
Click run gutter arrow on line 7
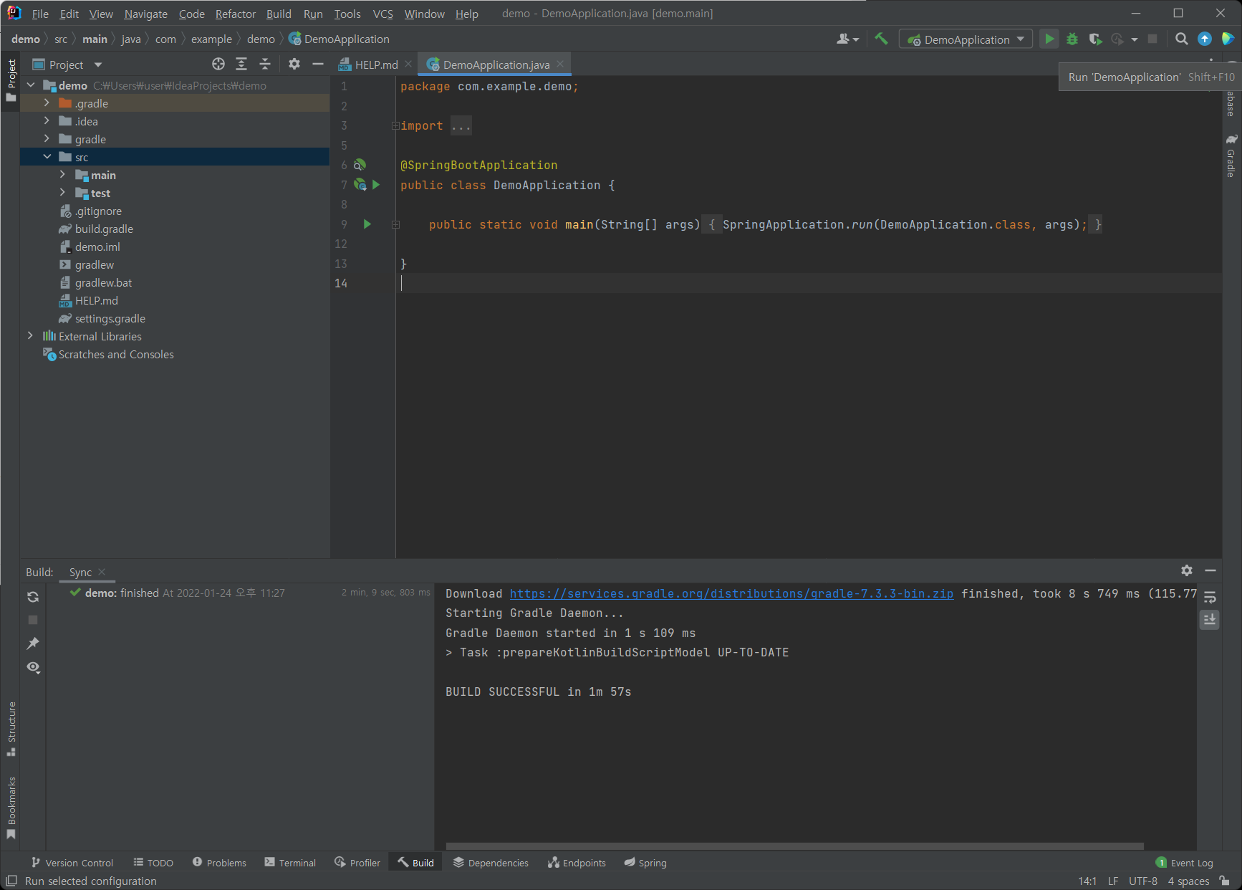click(376, 185)
